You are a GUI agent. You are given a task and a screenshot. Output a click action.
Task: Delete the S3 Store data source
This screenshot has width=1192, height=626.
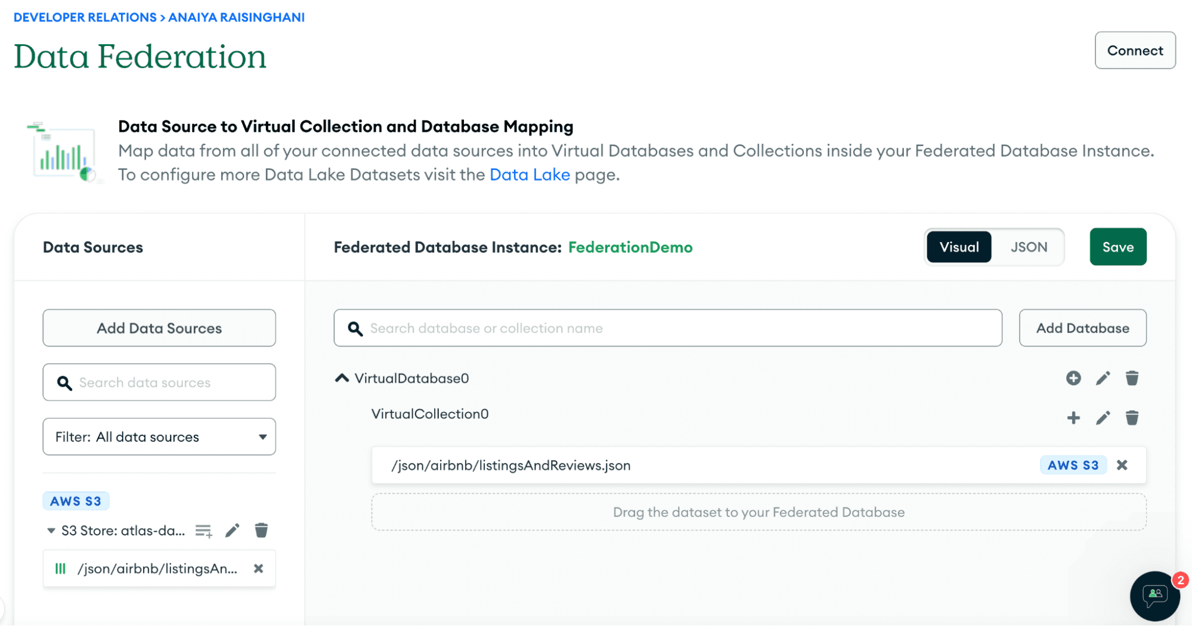coord(261,531)
